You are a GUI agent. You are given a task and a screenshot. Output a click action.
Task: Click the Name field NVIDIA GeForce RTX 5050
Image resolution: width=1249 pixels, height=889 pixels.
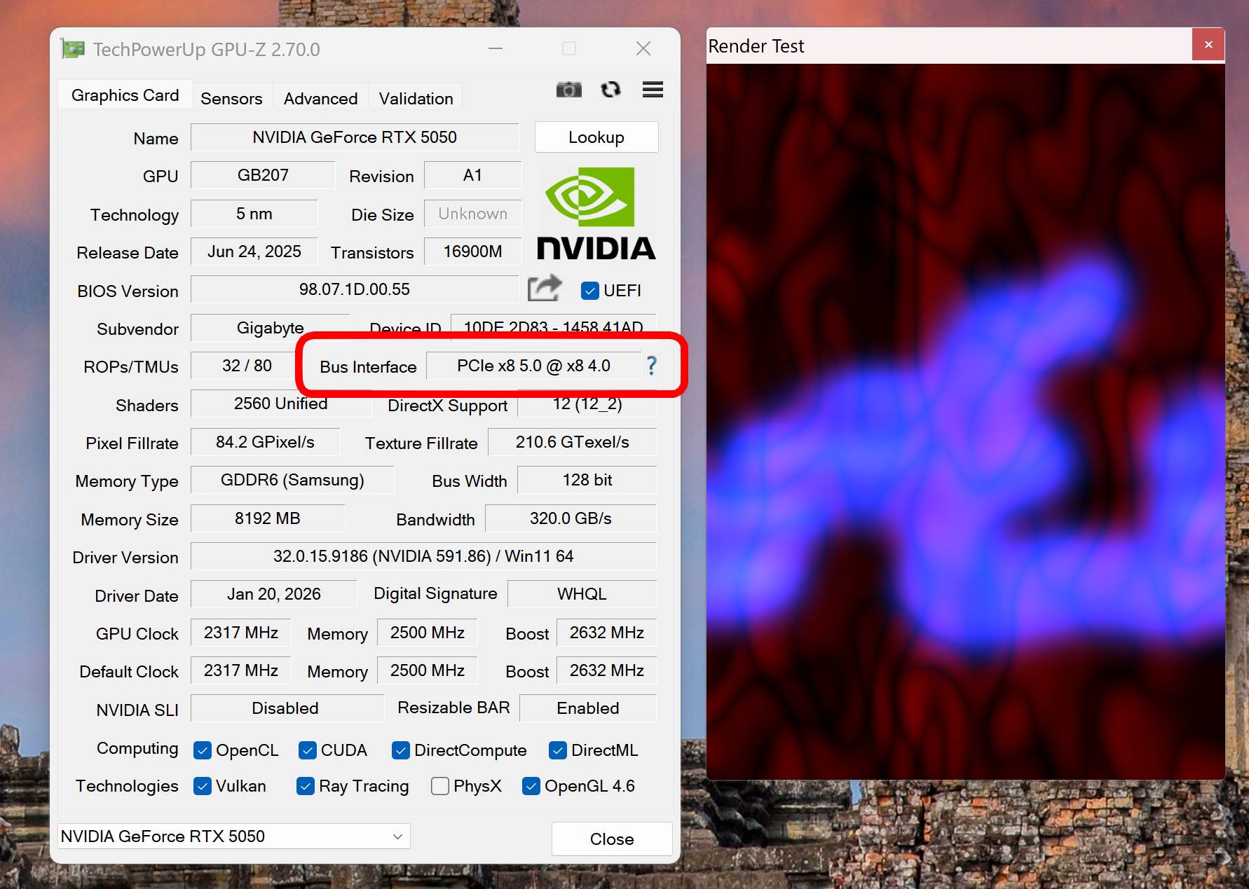(355, 137)
